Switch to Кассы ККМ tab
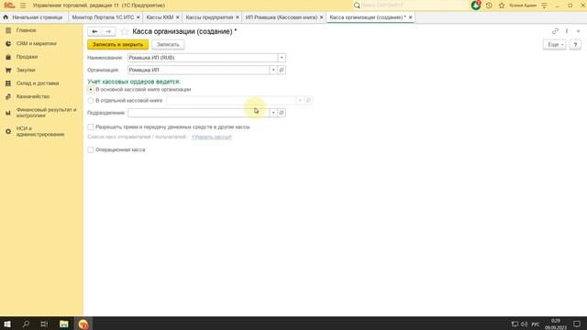This screenshot has width=587, height=330. [160, 17]
